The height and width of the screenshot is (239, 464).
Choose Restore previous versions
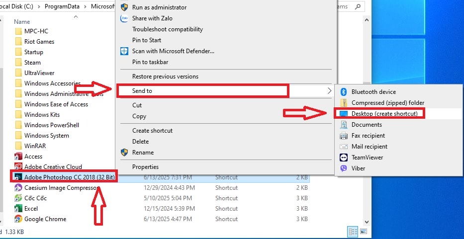(x=165, y=77)
